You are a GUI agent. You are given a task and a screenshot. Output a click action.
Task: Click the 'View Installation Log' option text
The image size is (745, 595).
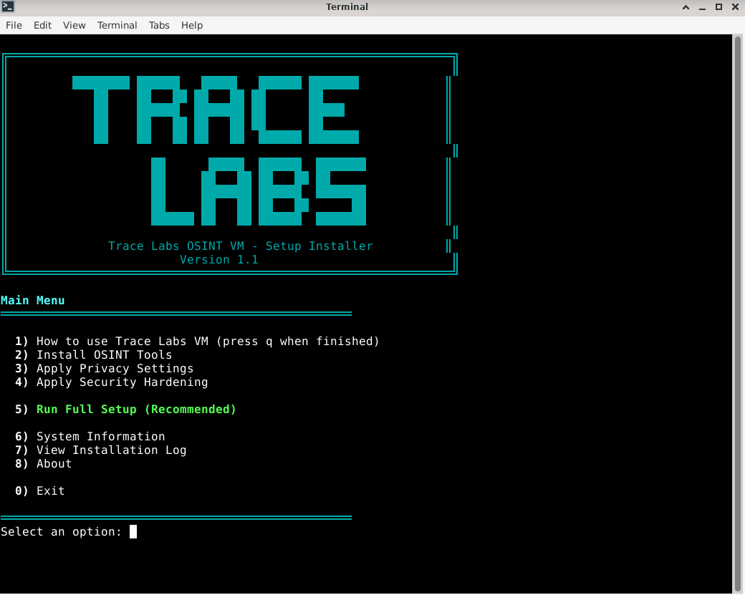[111, 450]
